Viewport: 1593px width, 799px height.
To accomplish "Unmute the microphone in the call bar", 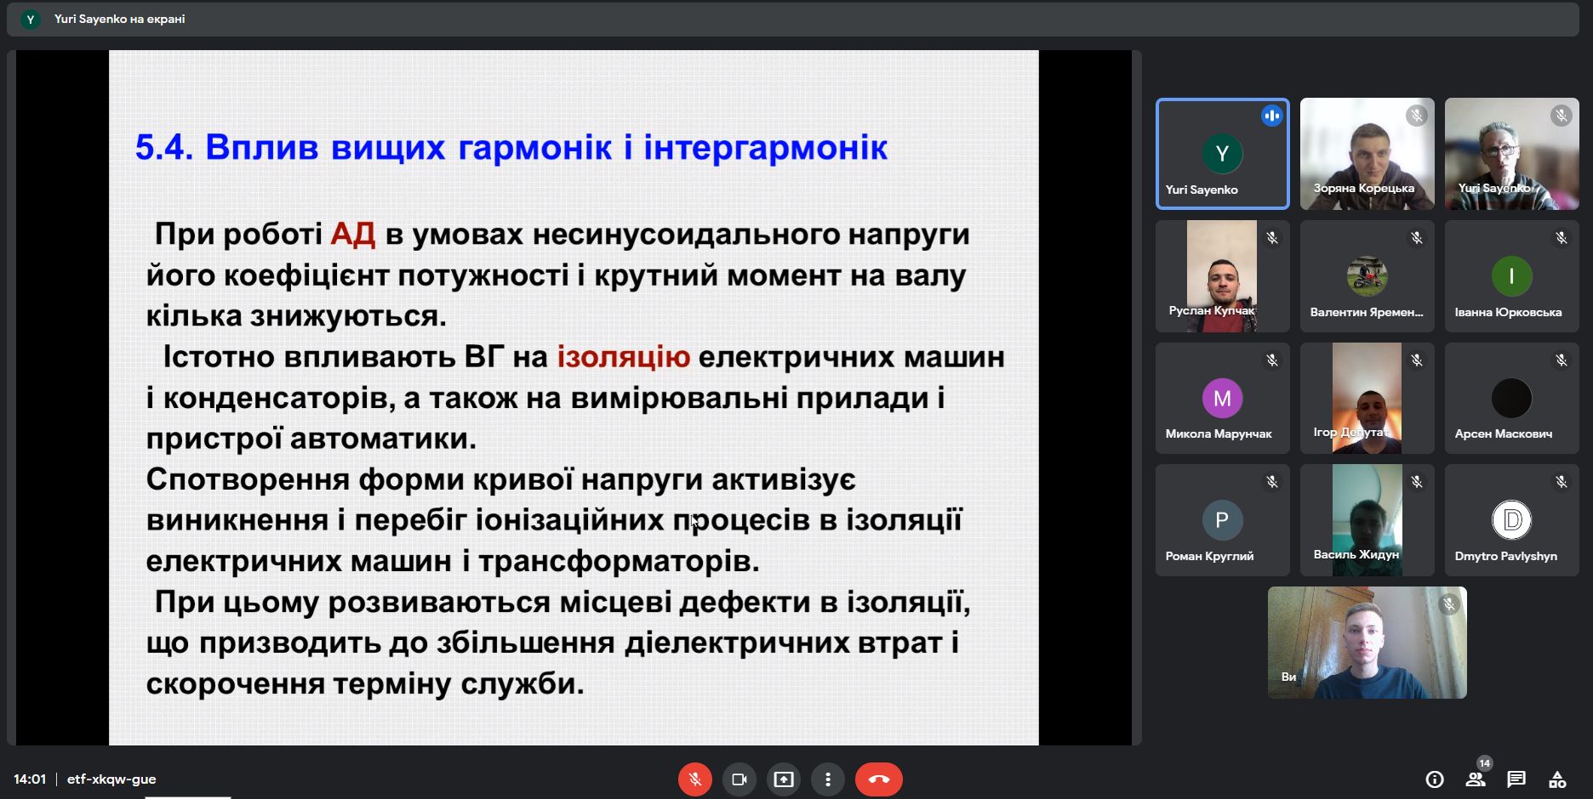I will (694, 779).
